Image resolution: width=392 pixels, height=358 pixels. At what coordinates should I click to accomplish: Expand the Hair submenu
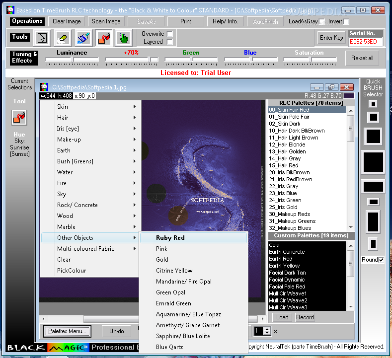[90, 117]
